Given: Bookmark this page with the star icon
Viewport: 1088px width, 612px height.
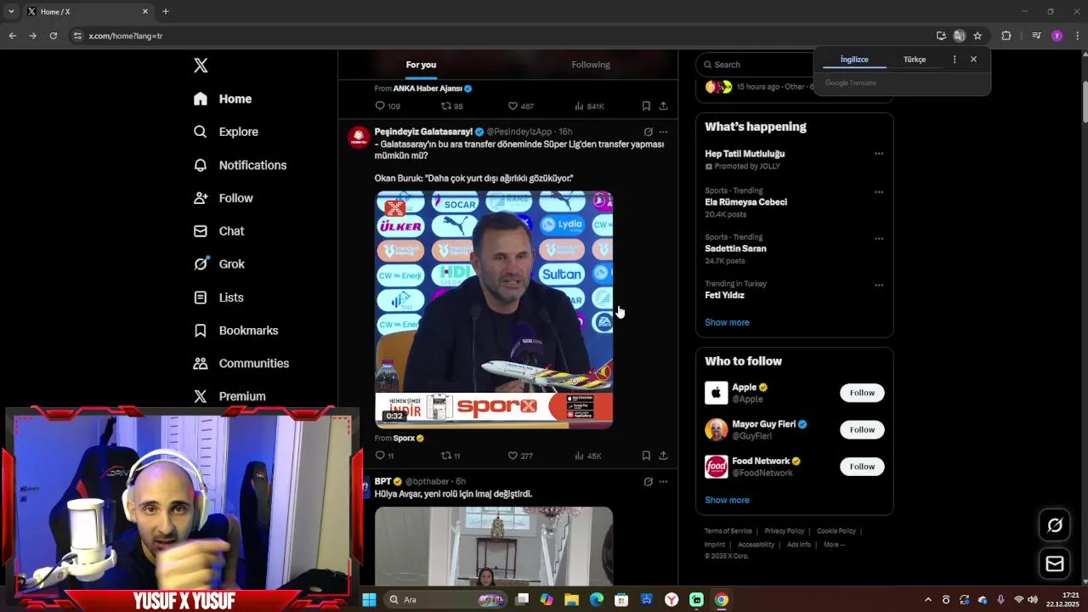Looking at the screenshot, I should [x=977, y=36].
